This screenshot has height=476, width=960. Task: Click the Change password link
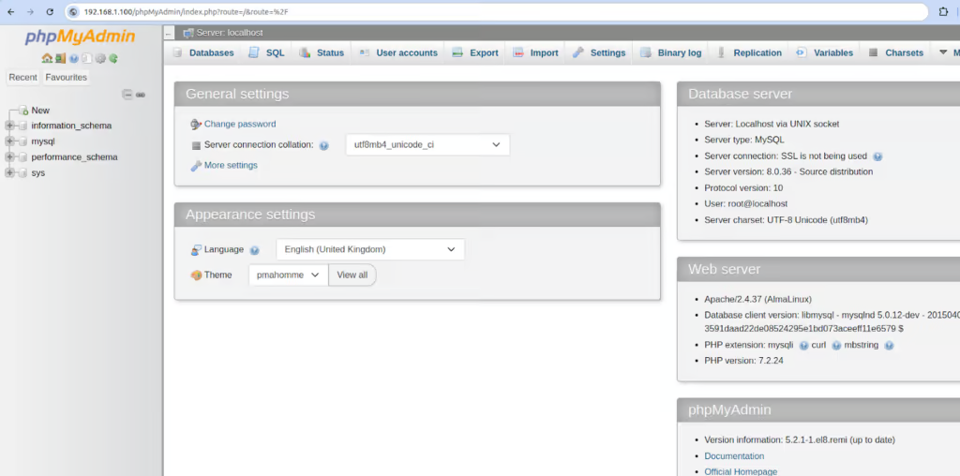pos(239,124)
